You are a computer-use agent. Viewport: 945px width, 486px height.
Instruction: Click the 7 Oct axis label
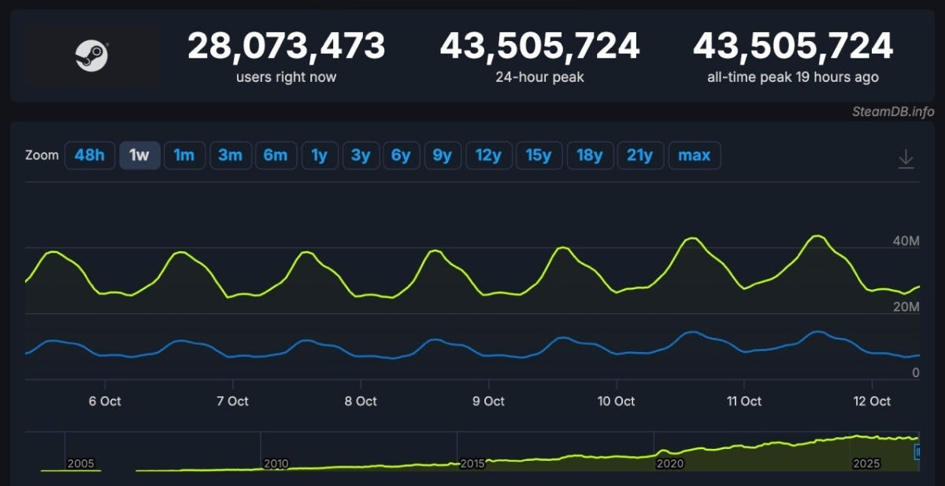pos(232,401)
